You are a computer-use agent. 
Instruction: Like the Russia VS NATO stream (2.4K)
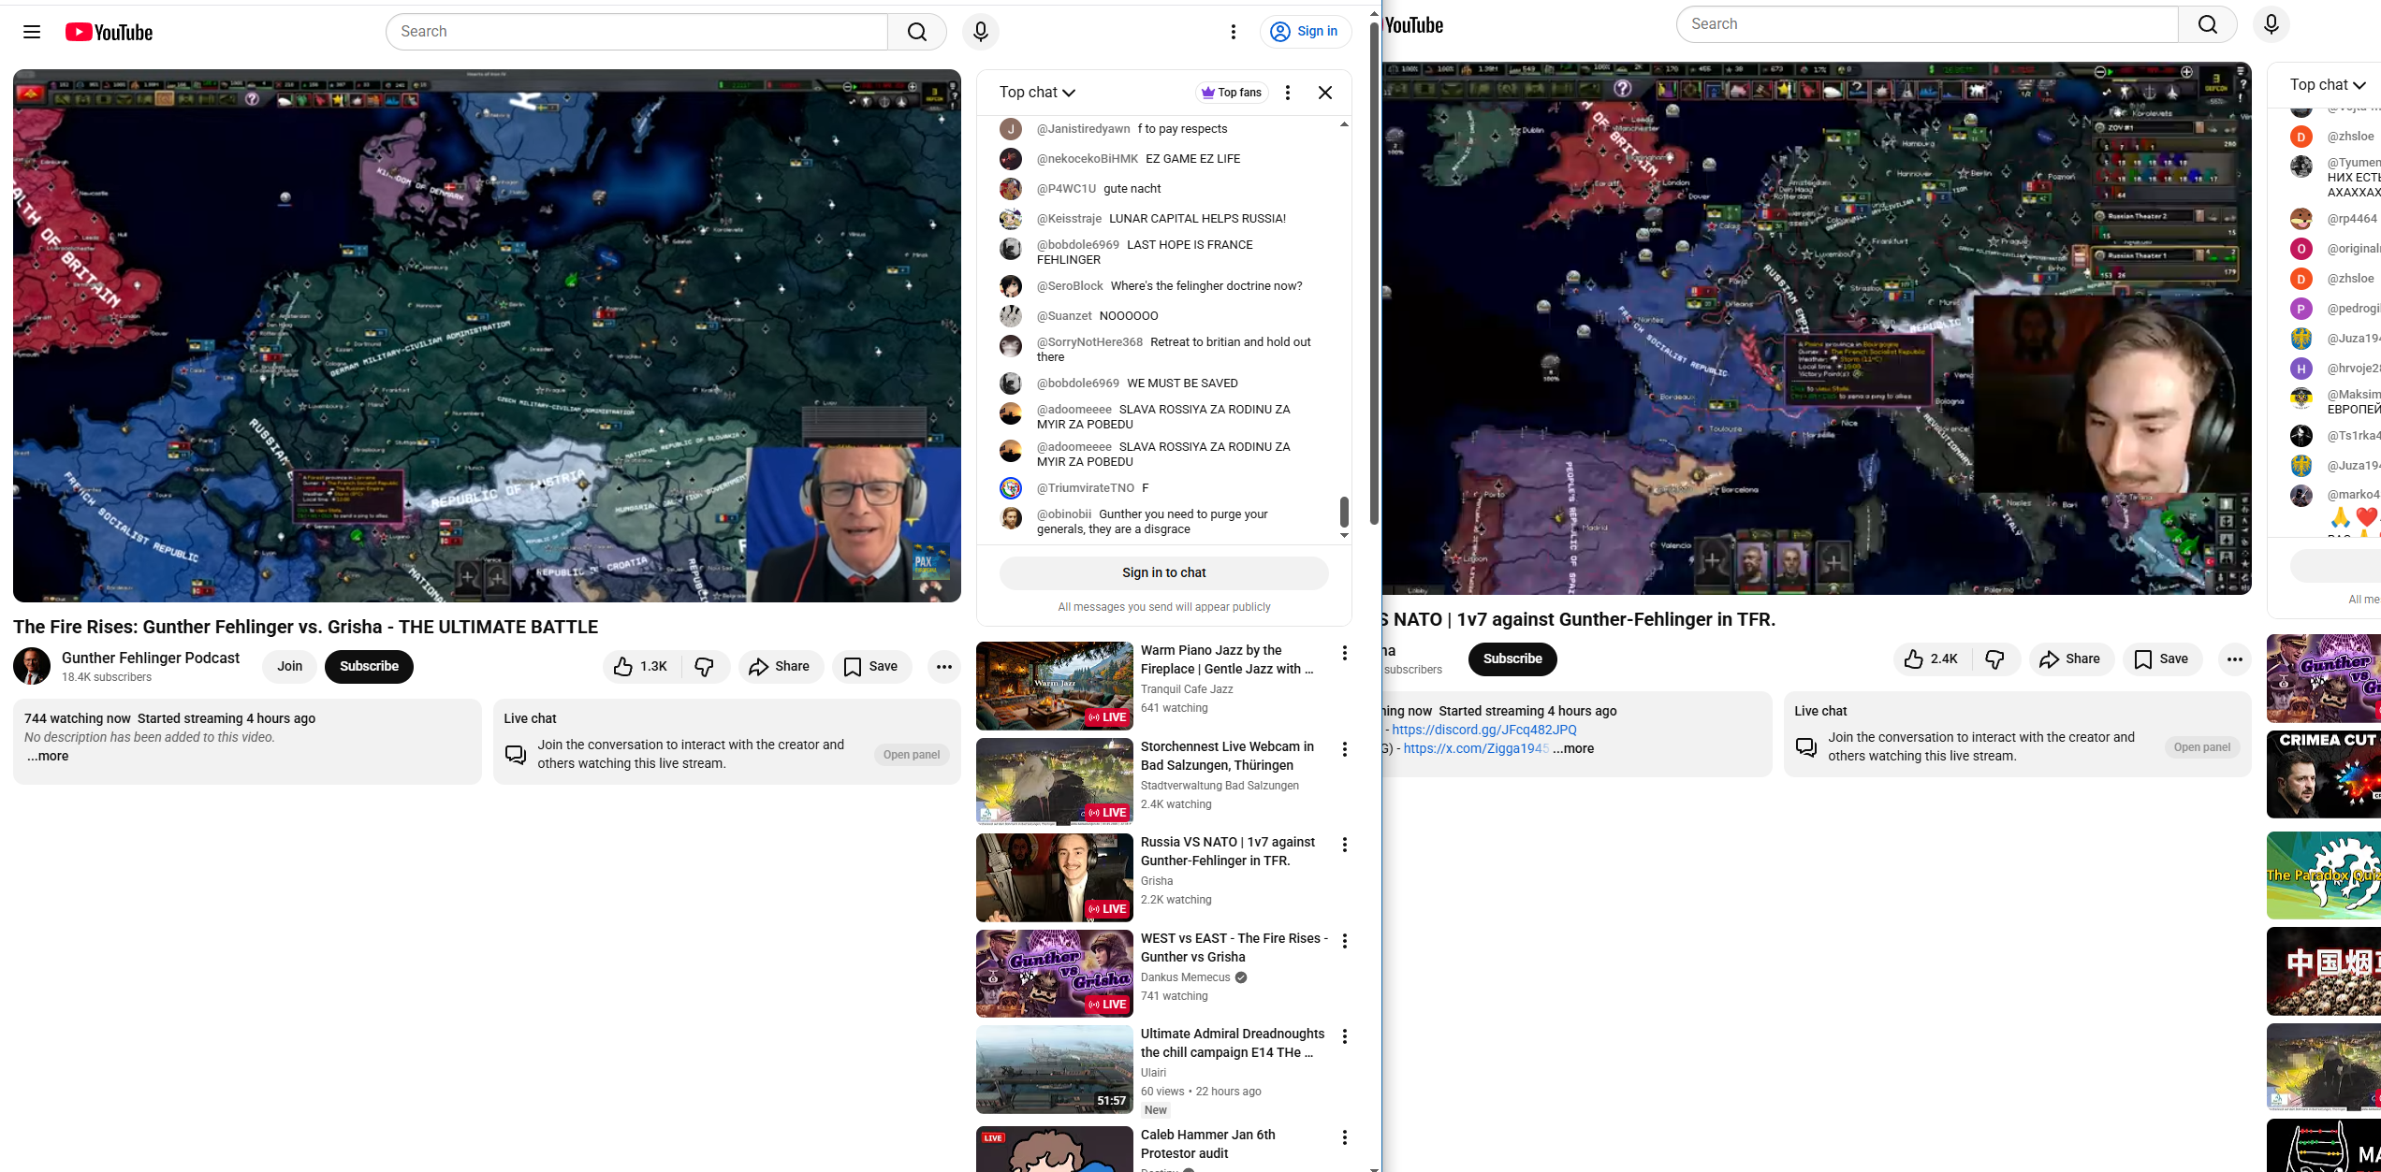pyautogui.click(x=1932, y=658)
